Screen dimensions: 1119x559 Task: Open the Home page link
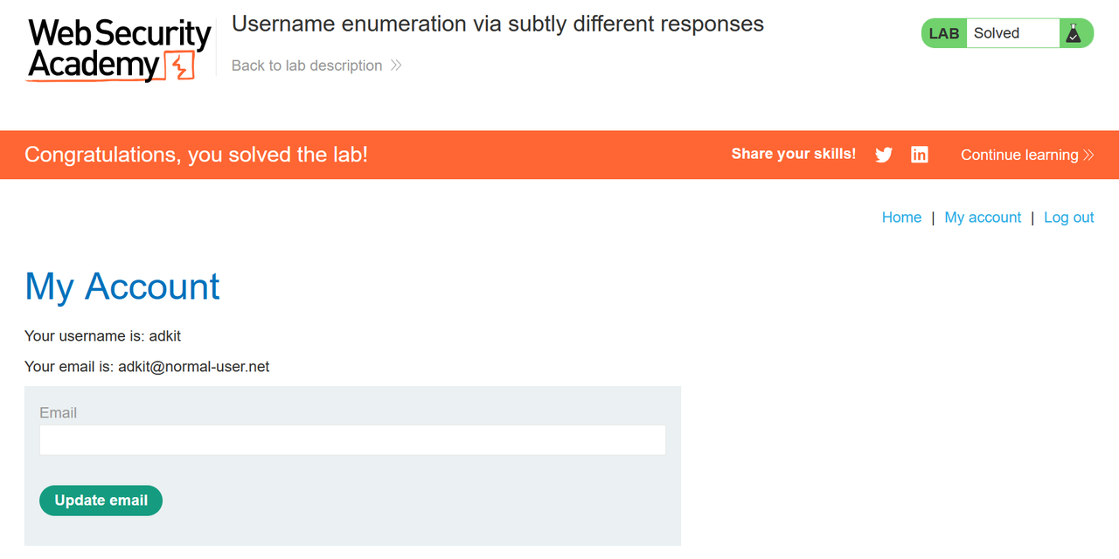901,217
